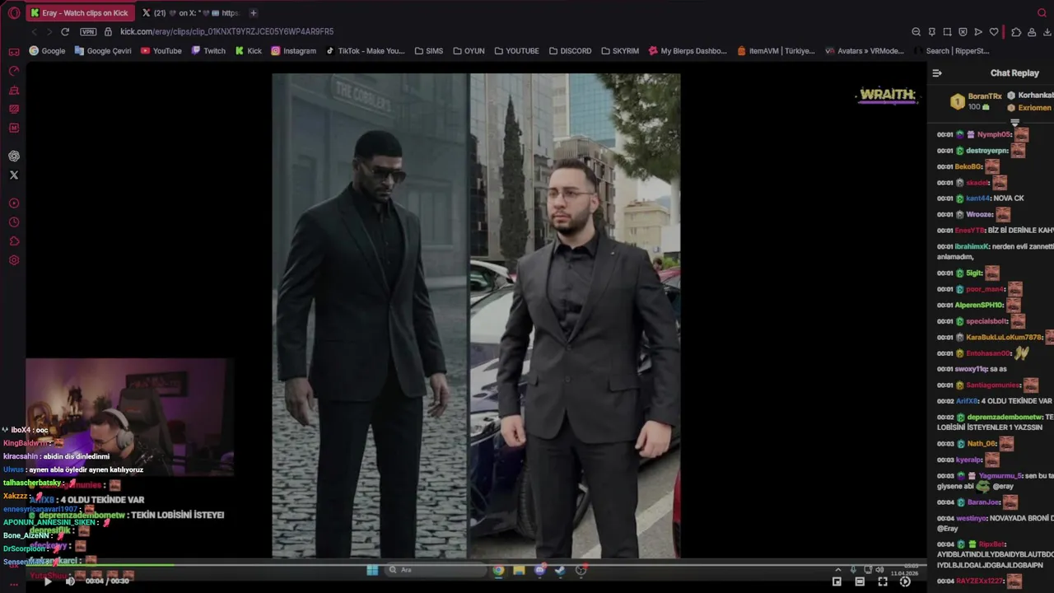Select destroyerpn username in chat replay
The height and width of the screenshot is (593, 1054).
(986, 151)
